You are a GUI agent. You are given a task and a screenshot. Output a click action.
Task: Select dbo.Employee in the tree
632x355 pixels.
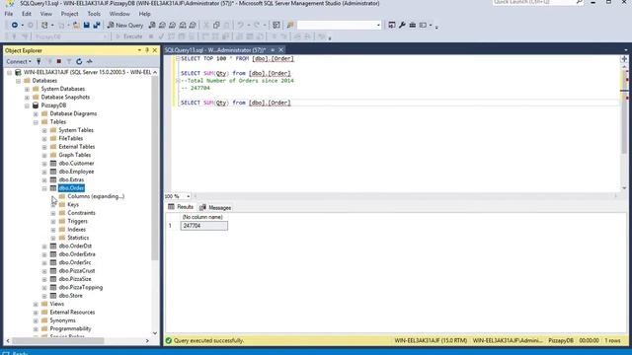(x=76, y=172)
